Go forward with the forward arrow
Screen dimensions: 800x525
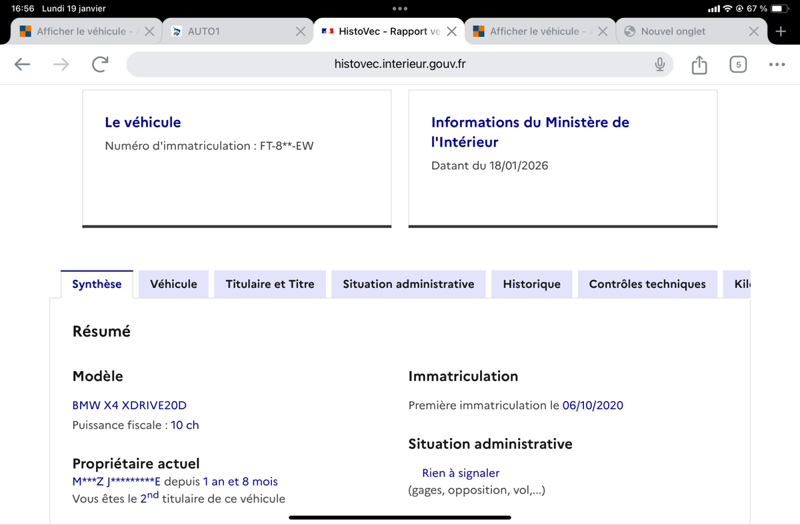click(61, 64)
